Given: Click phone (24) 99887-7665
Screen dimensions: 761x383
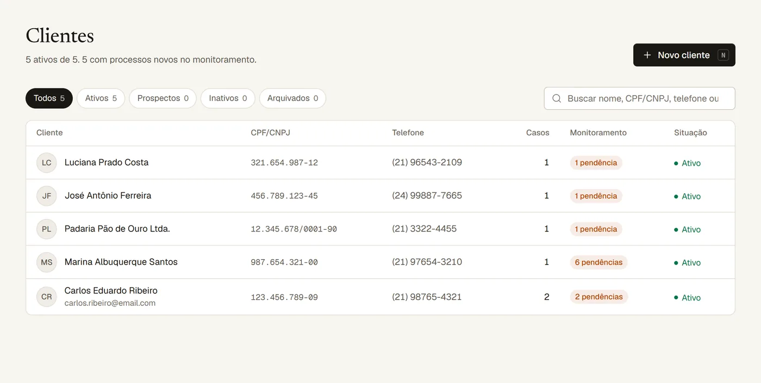Looking at the screenshot, I should (x=427, y=196).
